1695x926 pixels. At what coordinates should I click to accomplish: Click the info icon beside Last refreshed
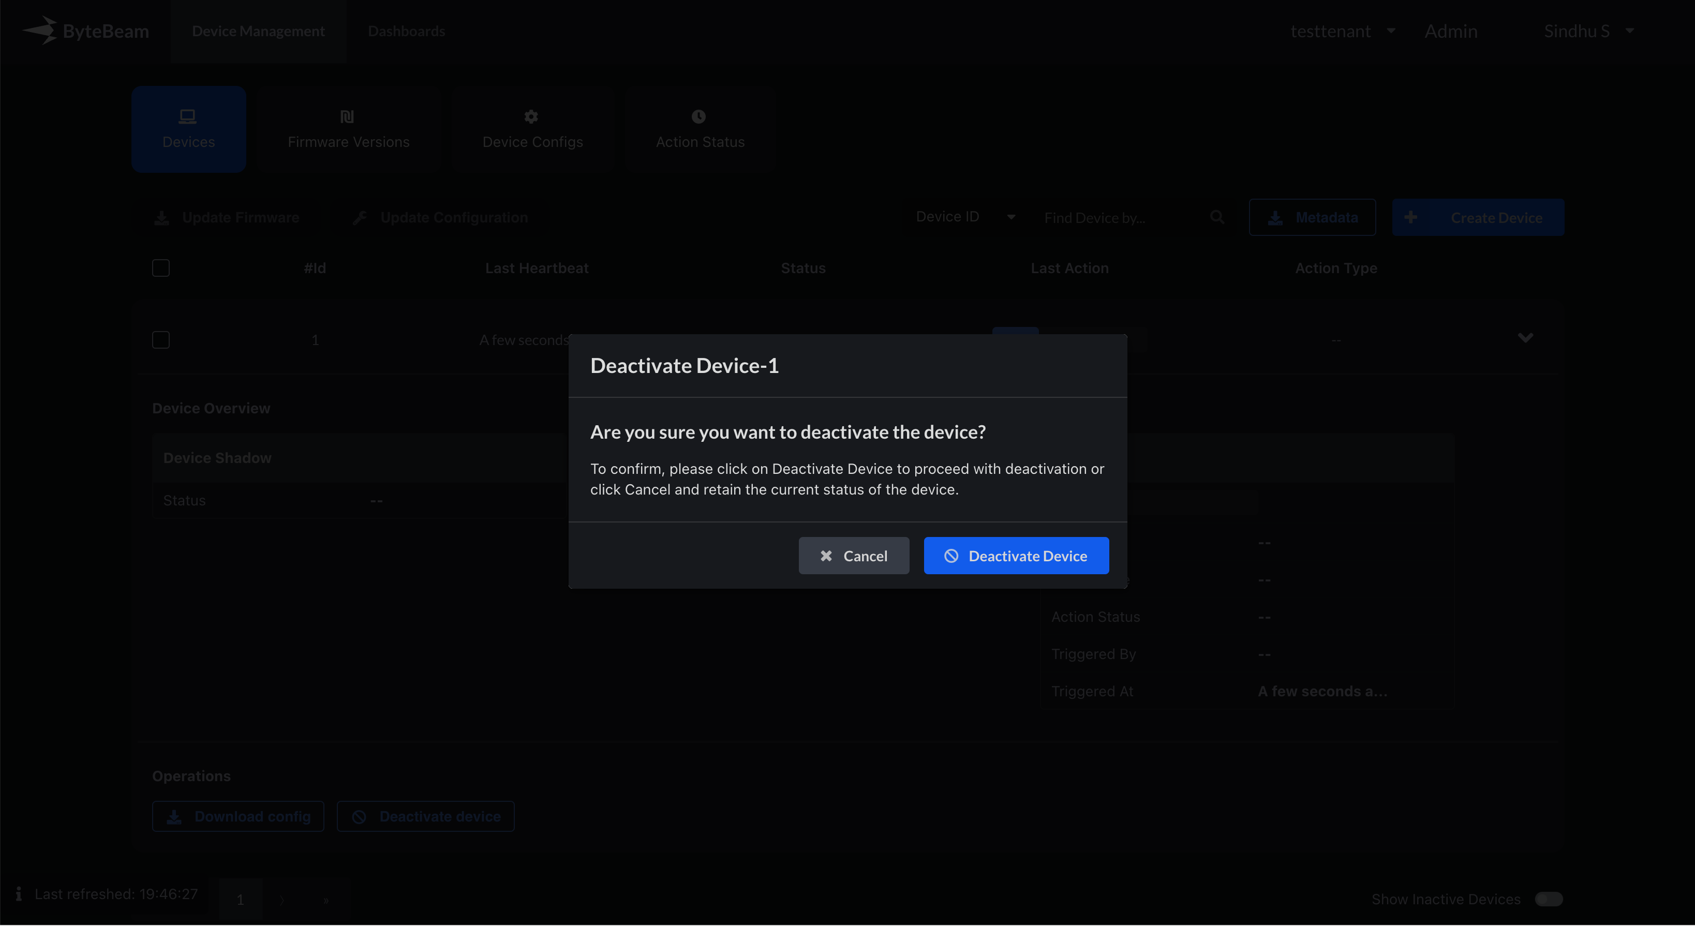tap(19, 894)
